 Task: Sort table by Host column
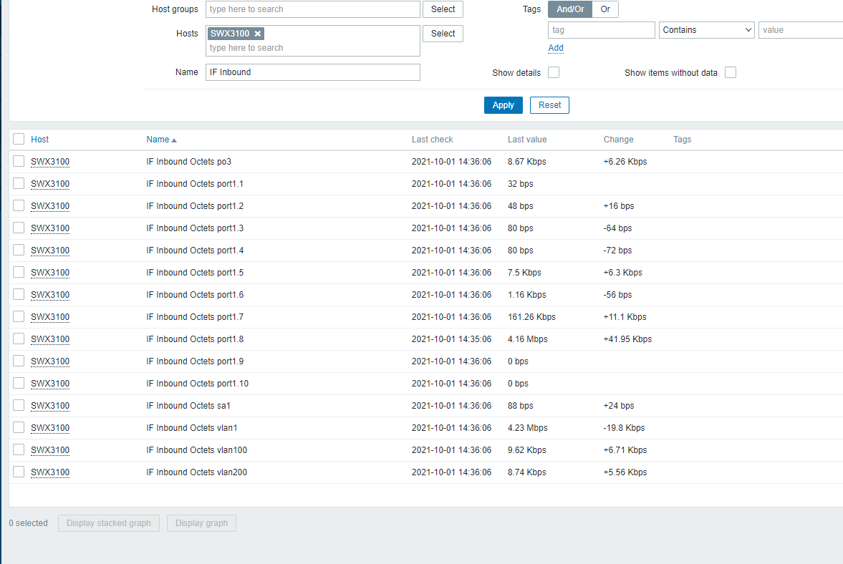[x=40, y=139]
